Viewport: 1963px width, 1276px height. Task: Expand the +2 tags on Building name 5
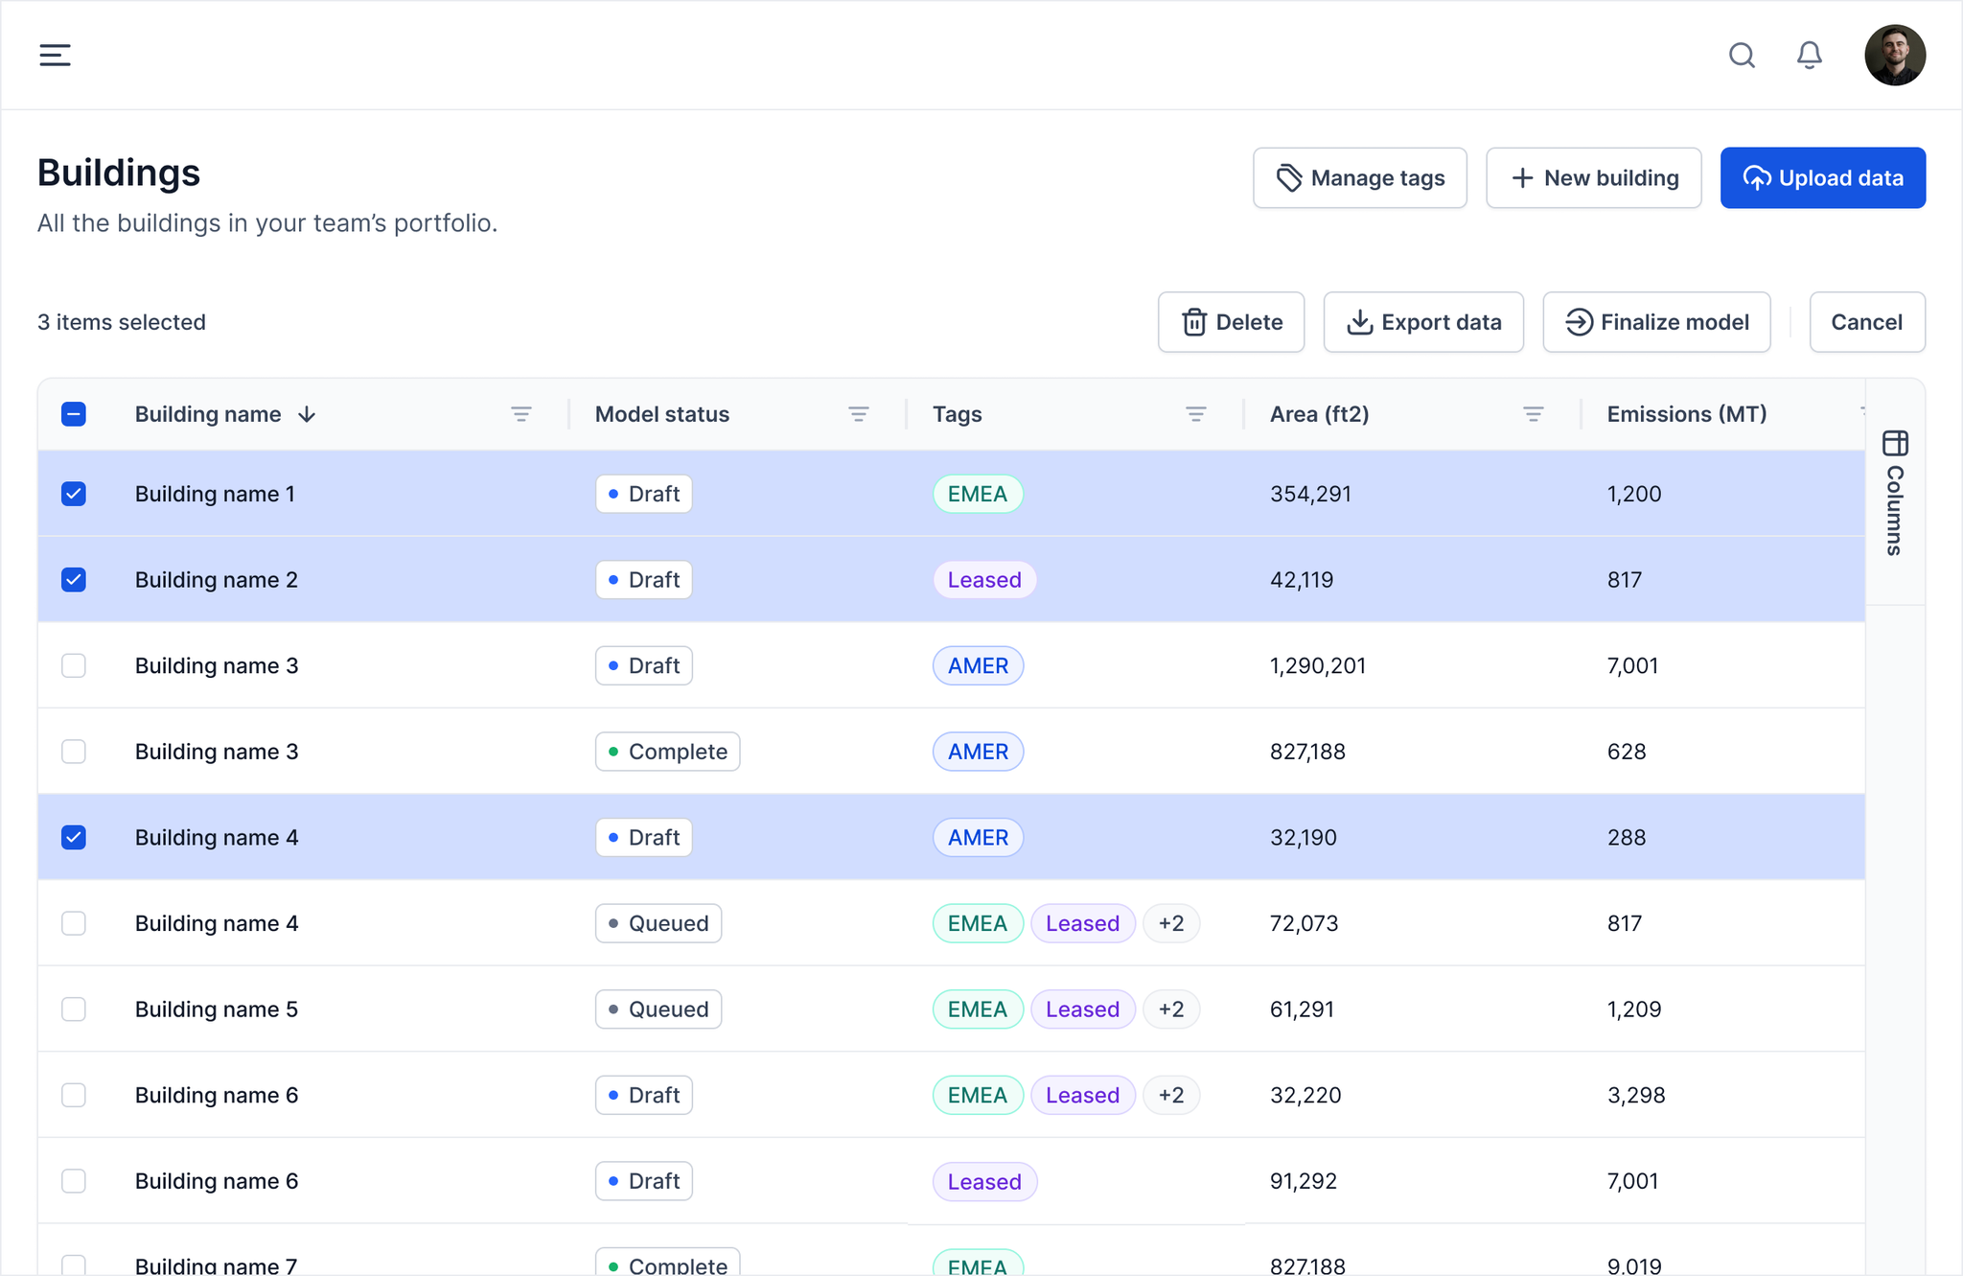1170,1009
